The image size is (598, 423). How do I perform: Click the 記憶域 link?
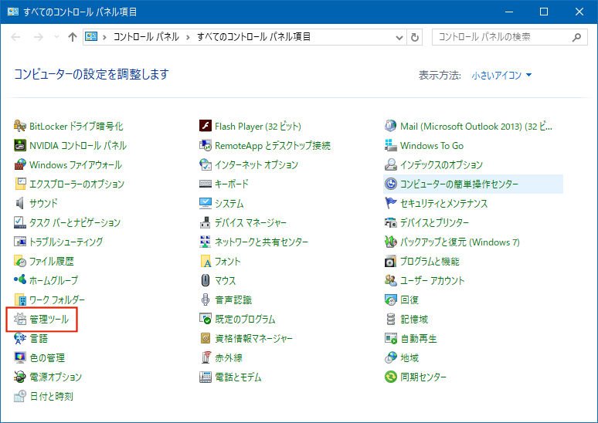coord(414,319)
